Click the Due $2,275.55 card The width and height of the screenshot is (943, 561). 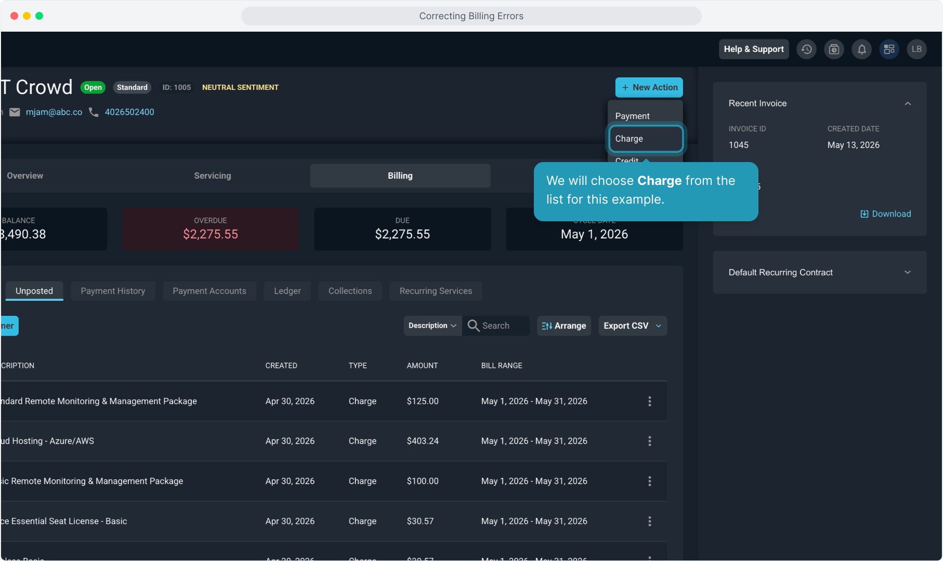click(402, 229)
